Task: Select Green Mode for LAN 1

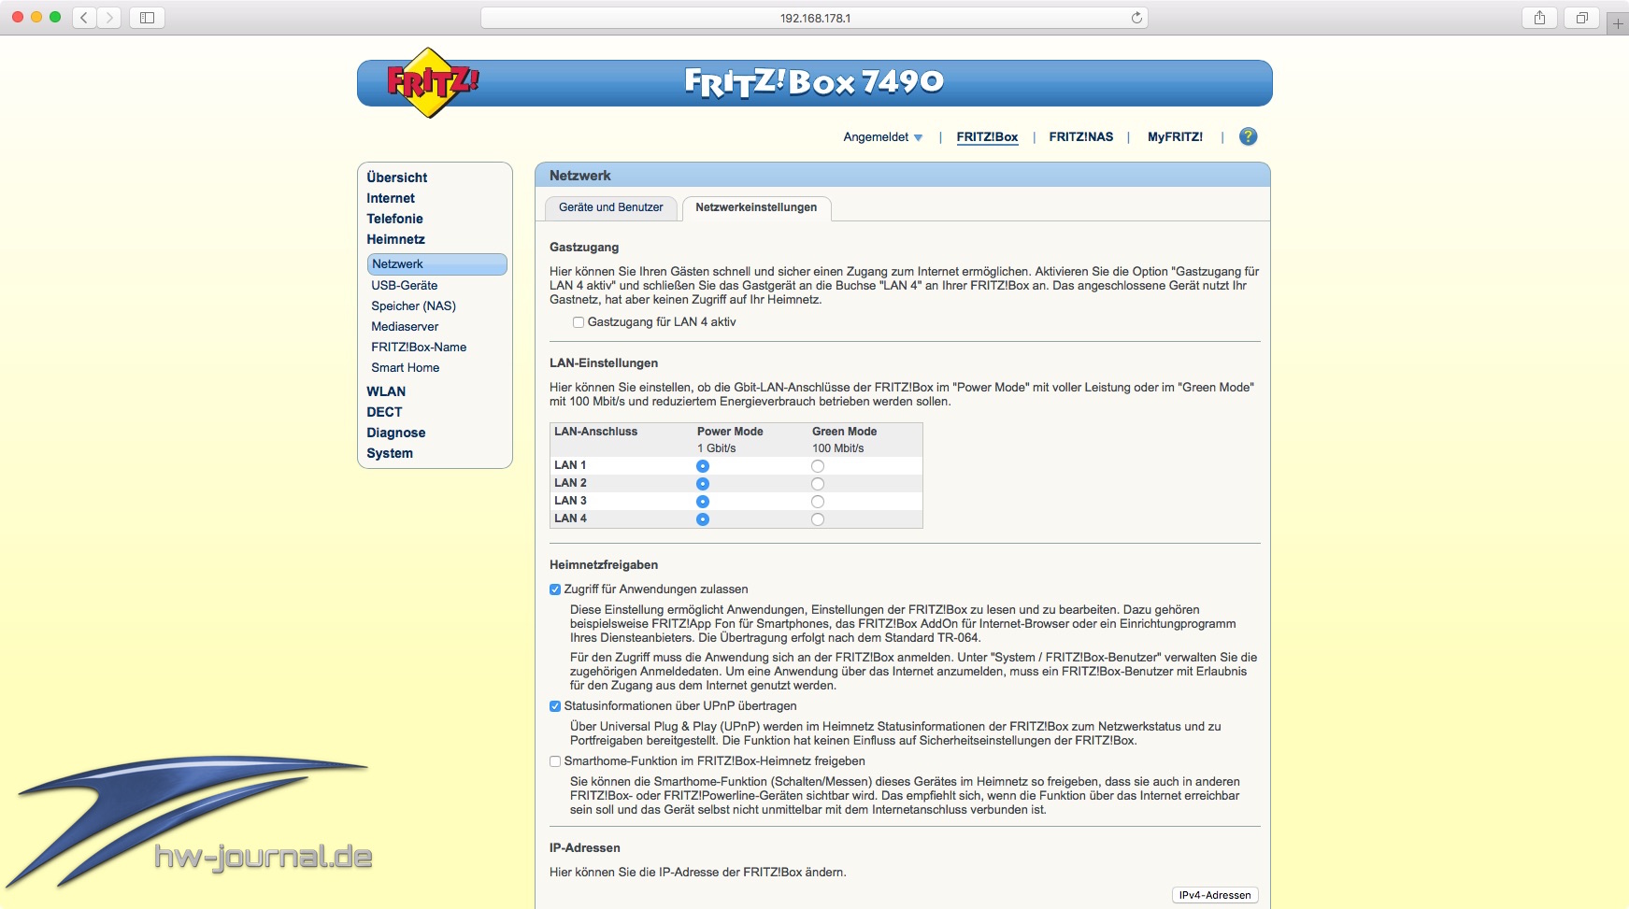Action: tap(818, 466)
